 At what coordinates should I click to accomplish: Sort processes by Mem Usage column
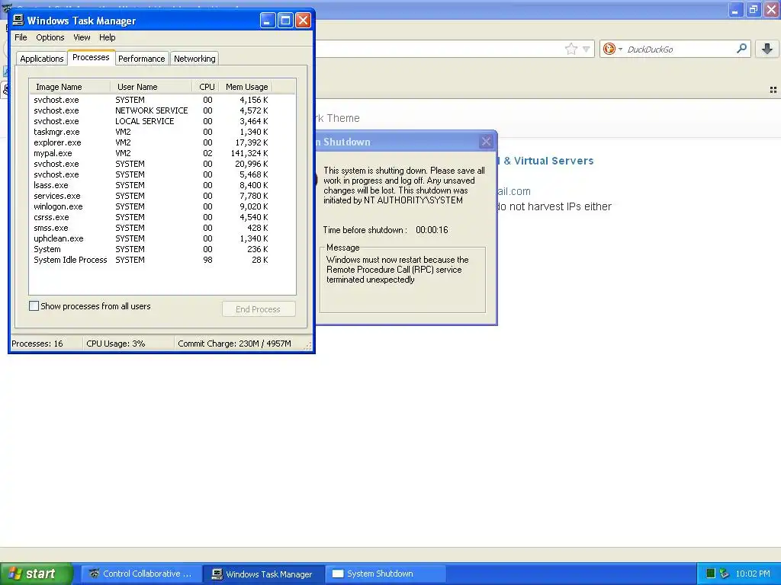(246, 87)
